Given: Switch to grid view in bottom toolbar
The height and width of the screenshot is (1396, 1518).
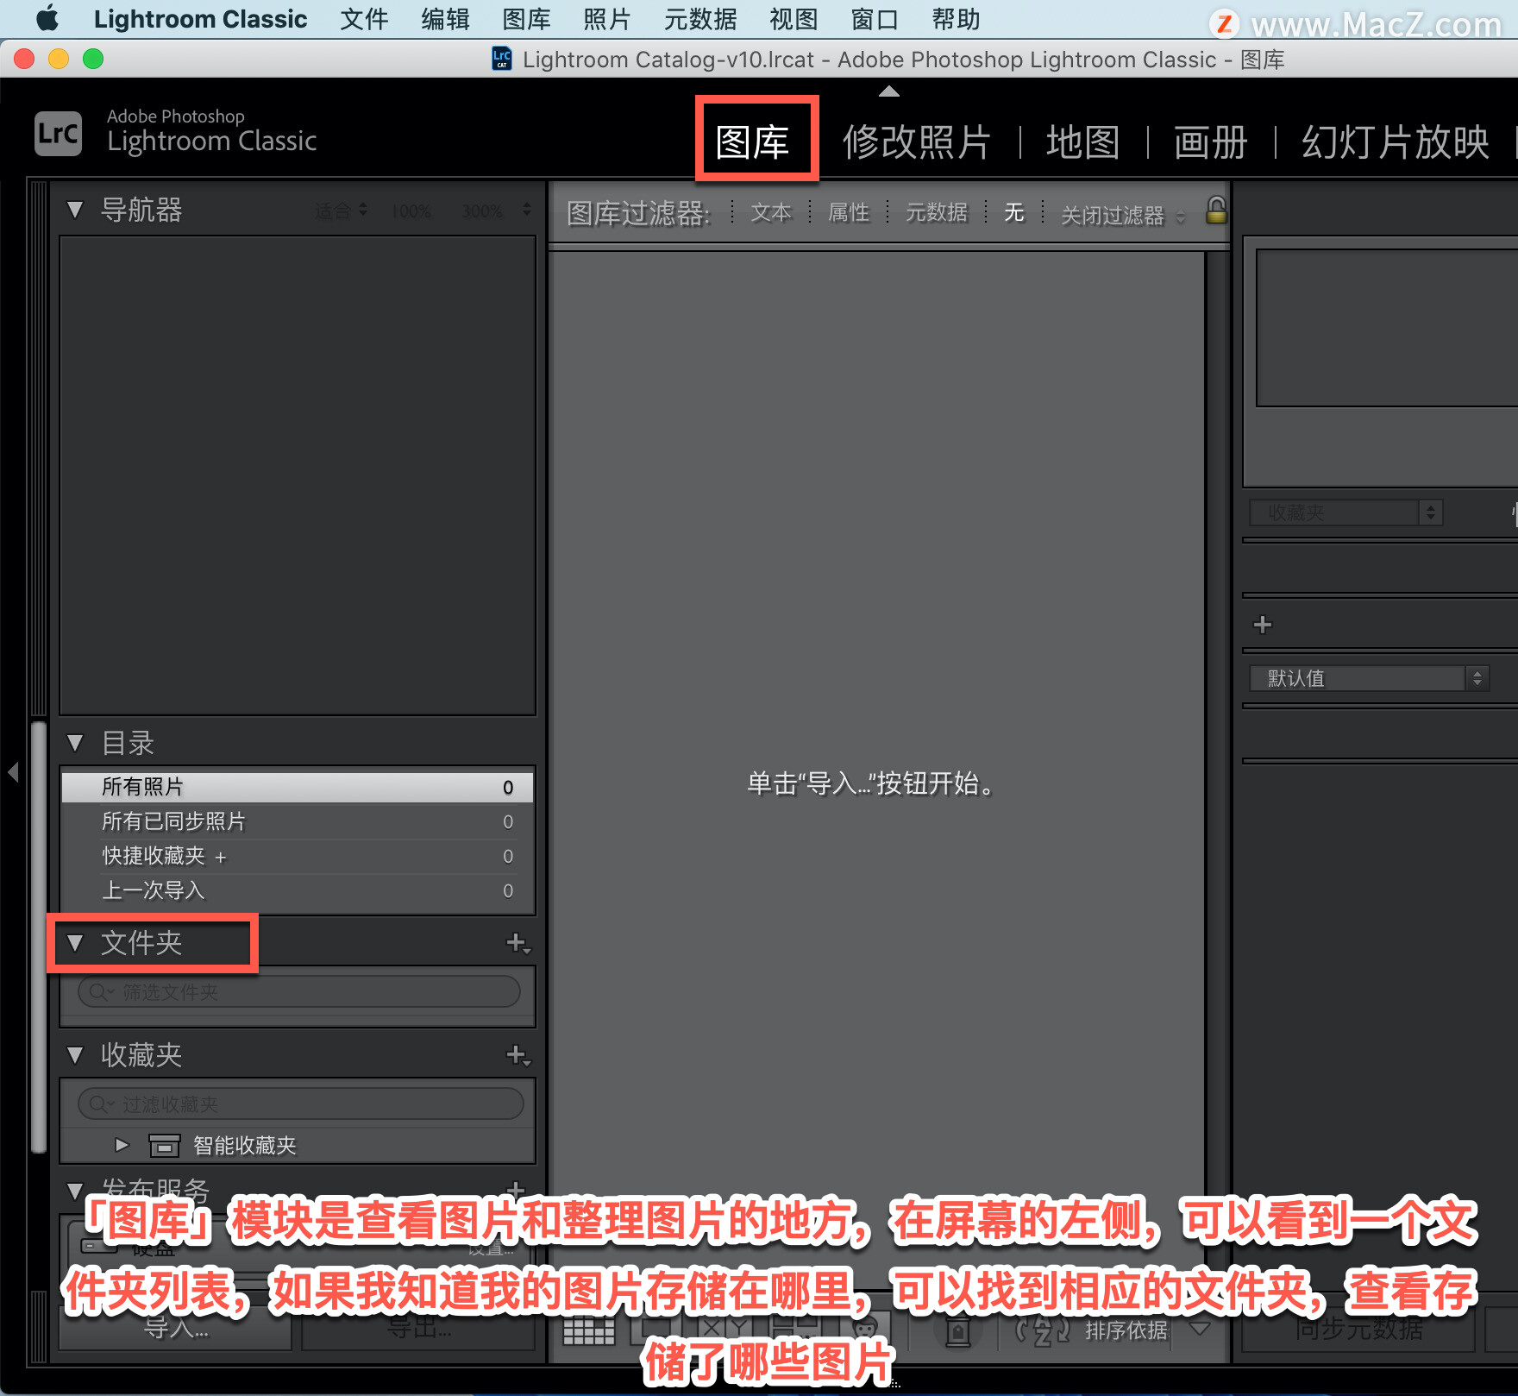Looking at the screenshot, I should pyautogui.click(x=588, y=1330).
